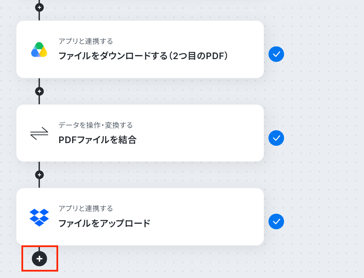Image resolution: width=364 pixels, height=278 pixels.
Task: Click the data conversion arrows icon
Action: click(x=39, y=133)
